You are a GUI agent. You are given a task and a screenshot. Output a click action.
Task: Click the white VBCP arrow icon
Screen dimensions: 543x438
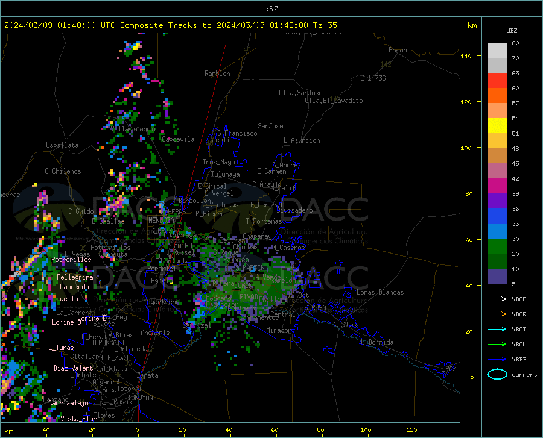pyautogui.click(x=497, y=299)
